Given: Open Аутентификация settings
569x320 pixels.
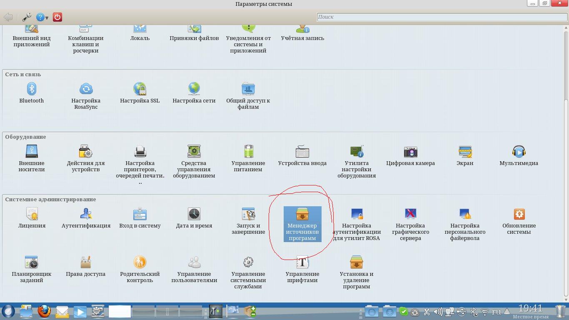Looking at the screenshot, I should click(86, 217).
